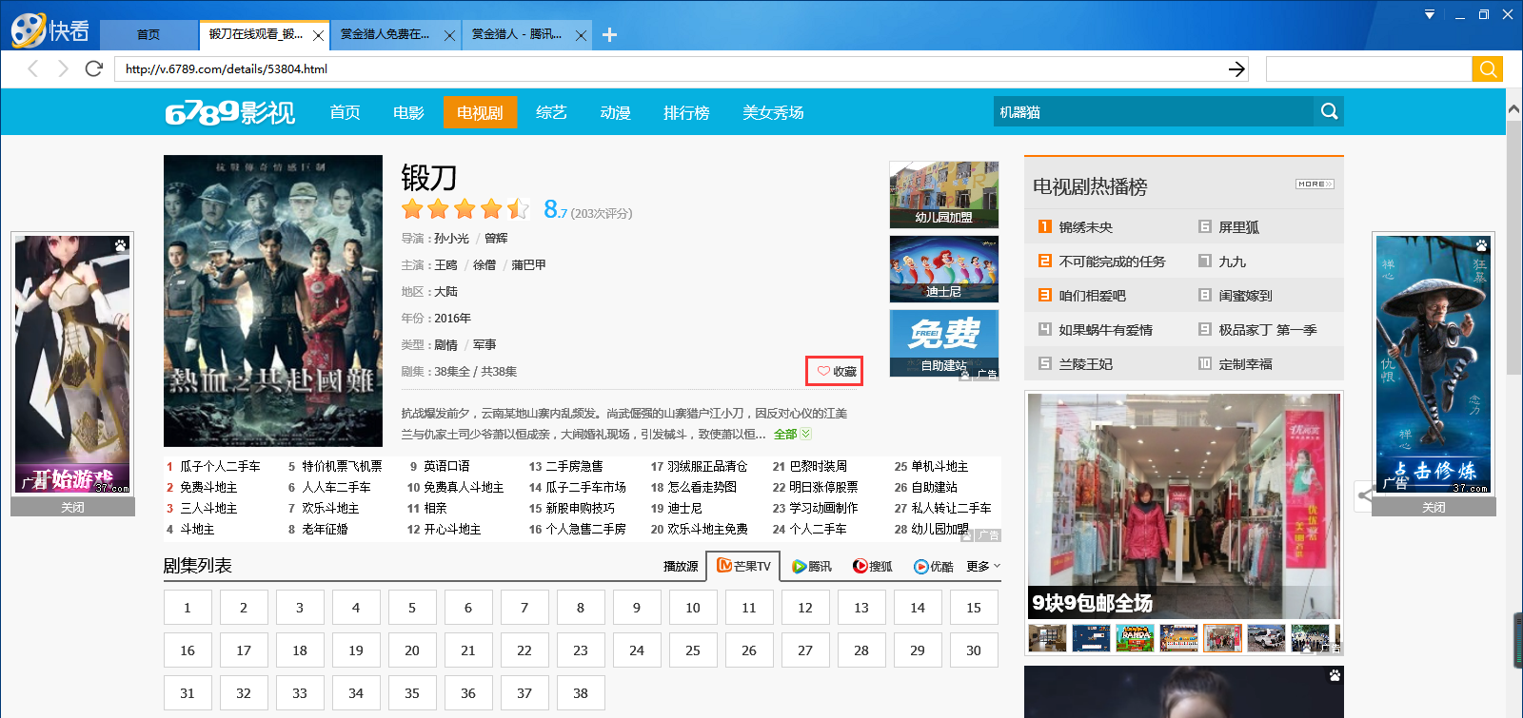Open 定制幸福 in hot list
The width and height of the screenshot is (1523, 718).
pos(1245,364)
